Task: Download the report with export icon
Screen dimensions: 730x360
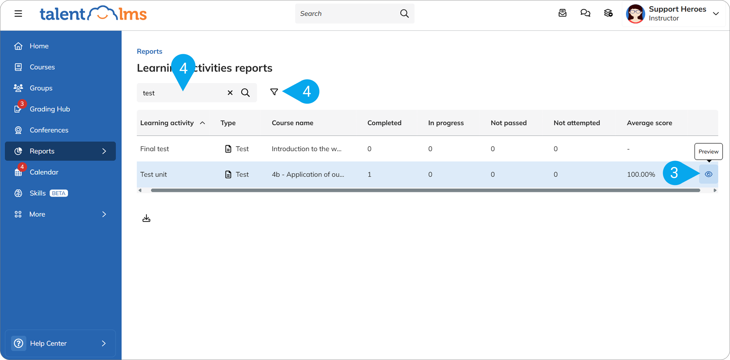Action: pos(146,218)
